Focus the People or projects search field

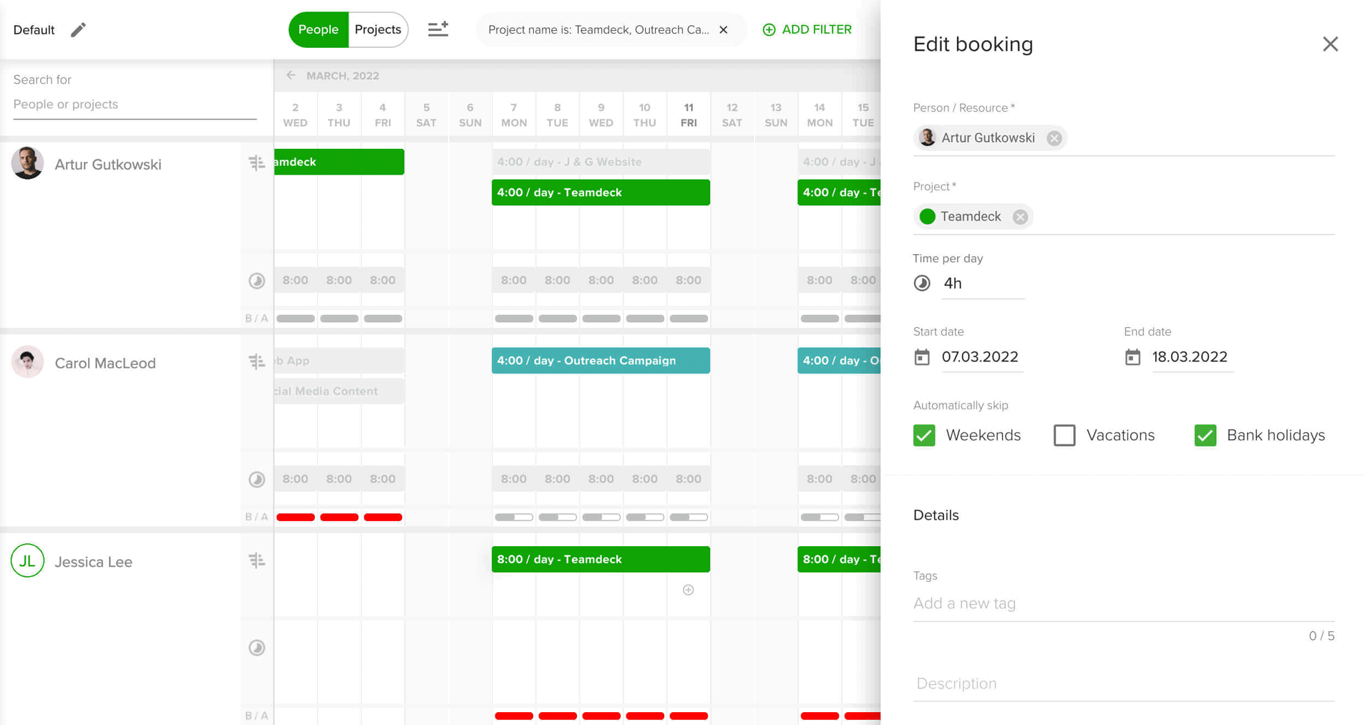pos(135,104)
